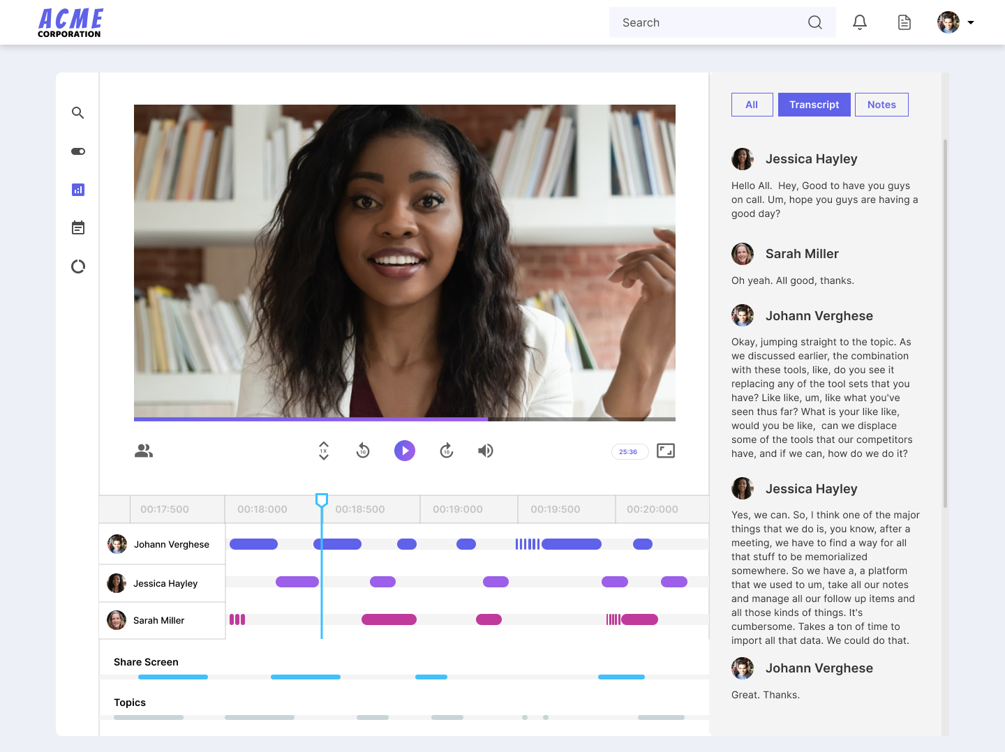Flip the toggle switch in the left sidebar
1005x752 pixels.
pos(77,151)
